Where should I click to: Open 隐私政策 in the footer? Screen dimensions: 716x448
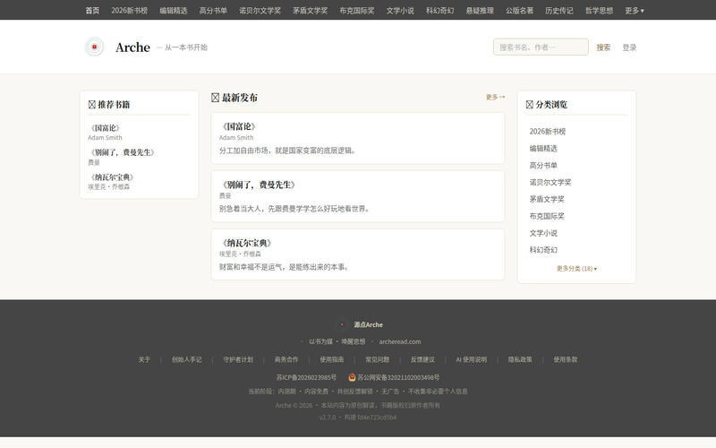(520, 360)
